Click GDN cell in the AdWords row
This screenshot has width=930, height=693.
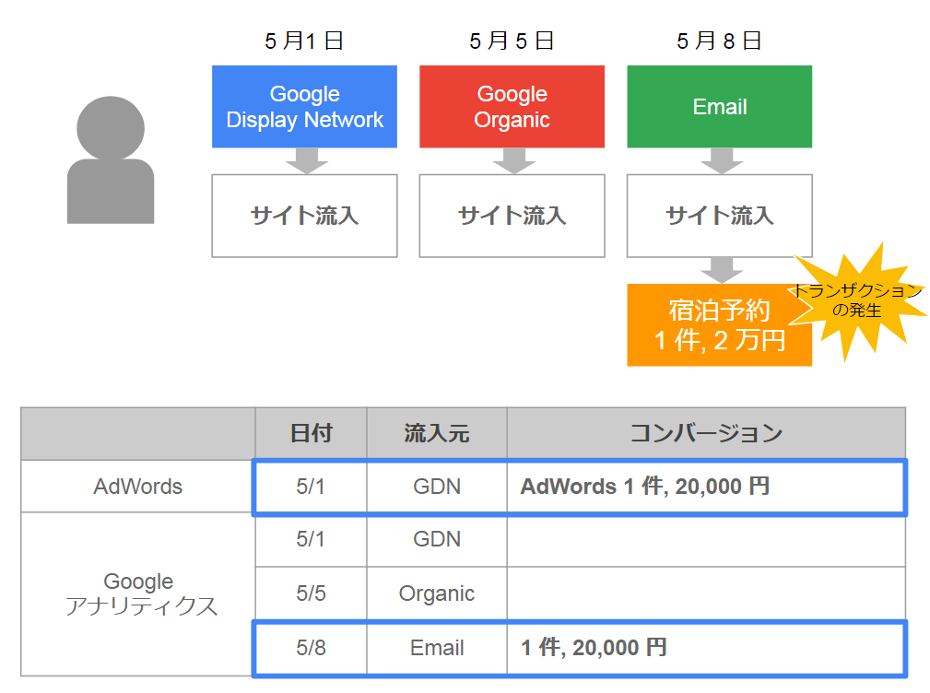coord(437,486)
